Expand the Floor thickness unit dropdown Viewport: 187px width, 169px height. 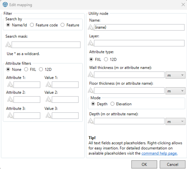pos(175,91)
